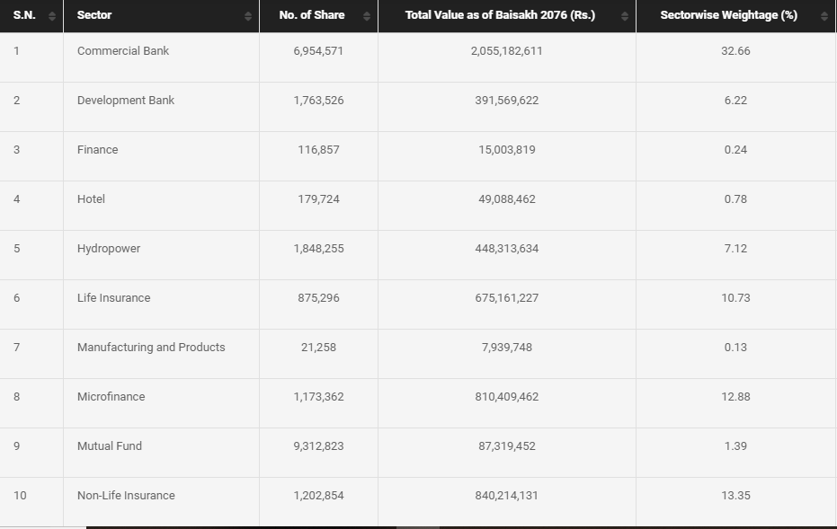The height and width of the screenshot is (529, 837).
Task: Select the Mutual Fund row
Action: pyautogui.click(x=418, y=453)
